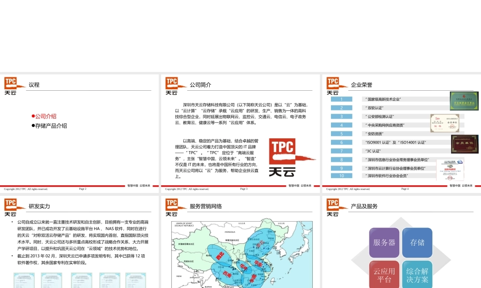Click the small TPC logo on the 企业荣誉 slide

(336, 86)
